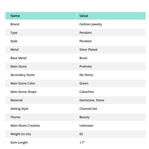Click the Silver Plated metal value
The width and height of the screenshot is (149, 149).
click(x=88, y=49)
